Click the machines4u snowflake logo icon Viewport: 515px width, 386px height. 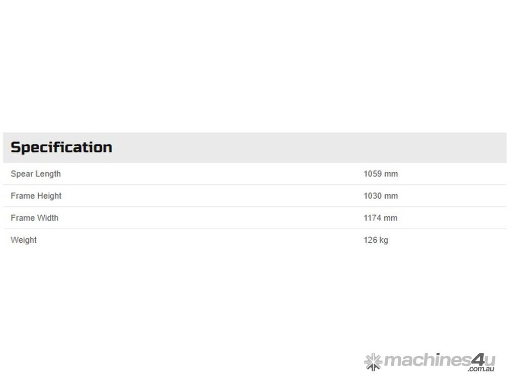[373, 361]
